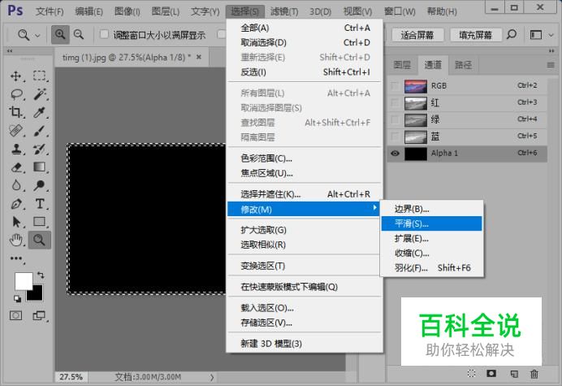The height and width of the screenshot is (386, 562).
Task: Select the Dodge tool
Action: (x=40, y=185)
